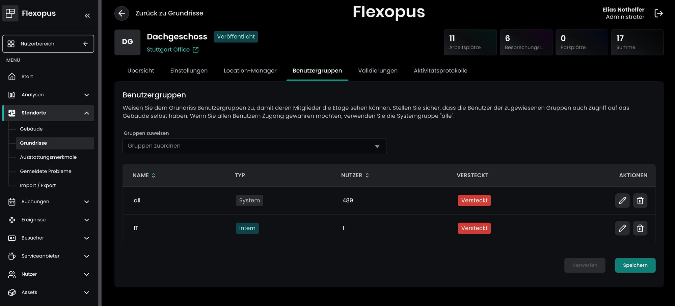
Task: Collapse the sidebar with double chevron icon
Action: coord(87,16)
